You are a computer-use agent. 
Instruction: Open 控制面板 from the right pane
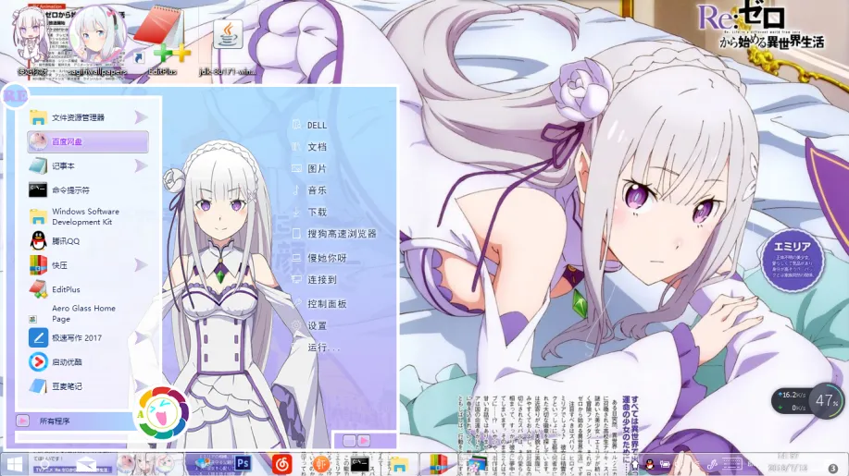click(x=326, y=303)
